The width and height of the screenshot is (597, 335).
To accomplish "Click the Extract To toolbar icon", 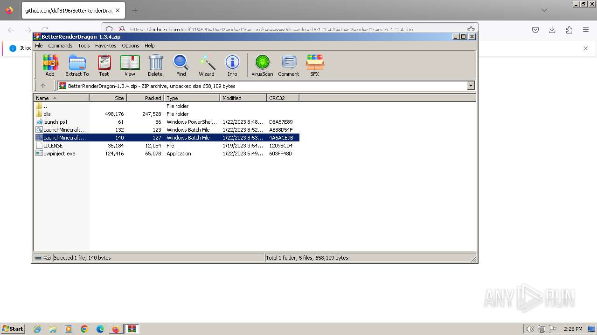I will pyautogui.click(x=77, y=65).
